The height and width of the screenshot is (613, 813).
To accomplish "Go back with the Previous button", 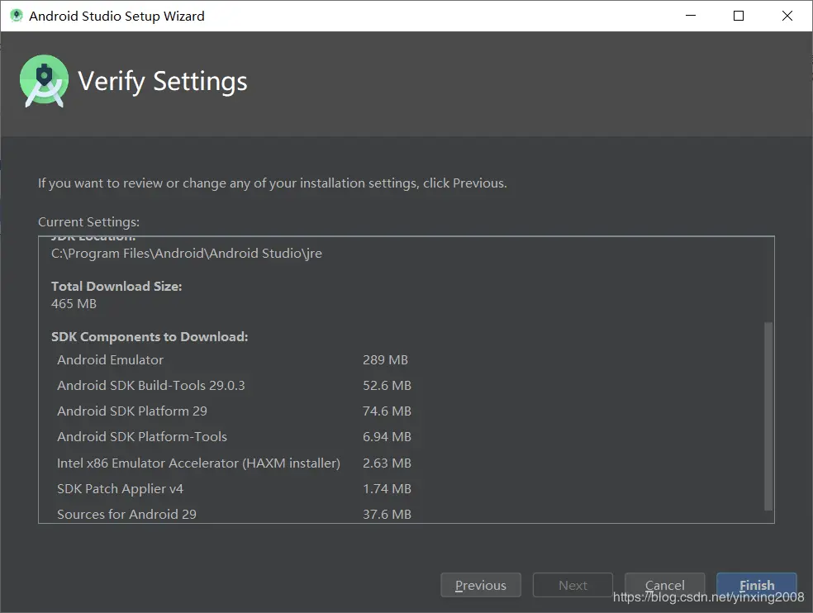I will 481,585.
